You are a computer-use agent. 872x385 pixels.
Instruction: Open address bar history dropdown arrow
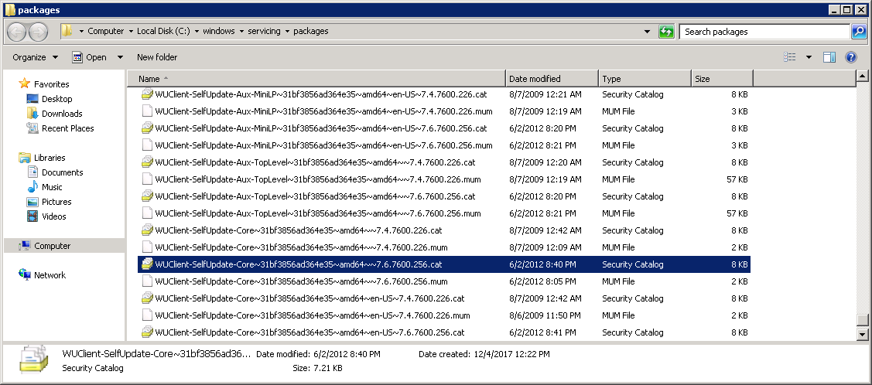point(647,32)
